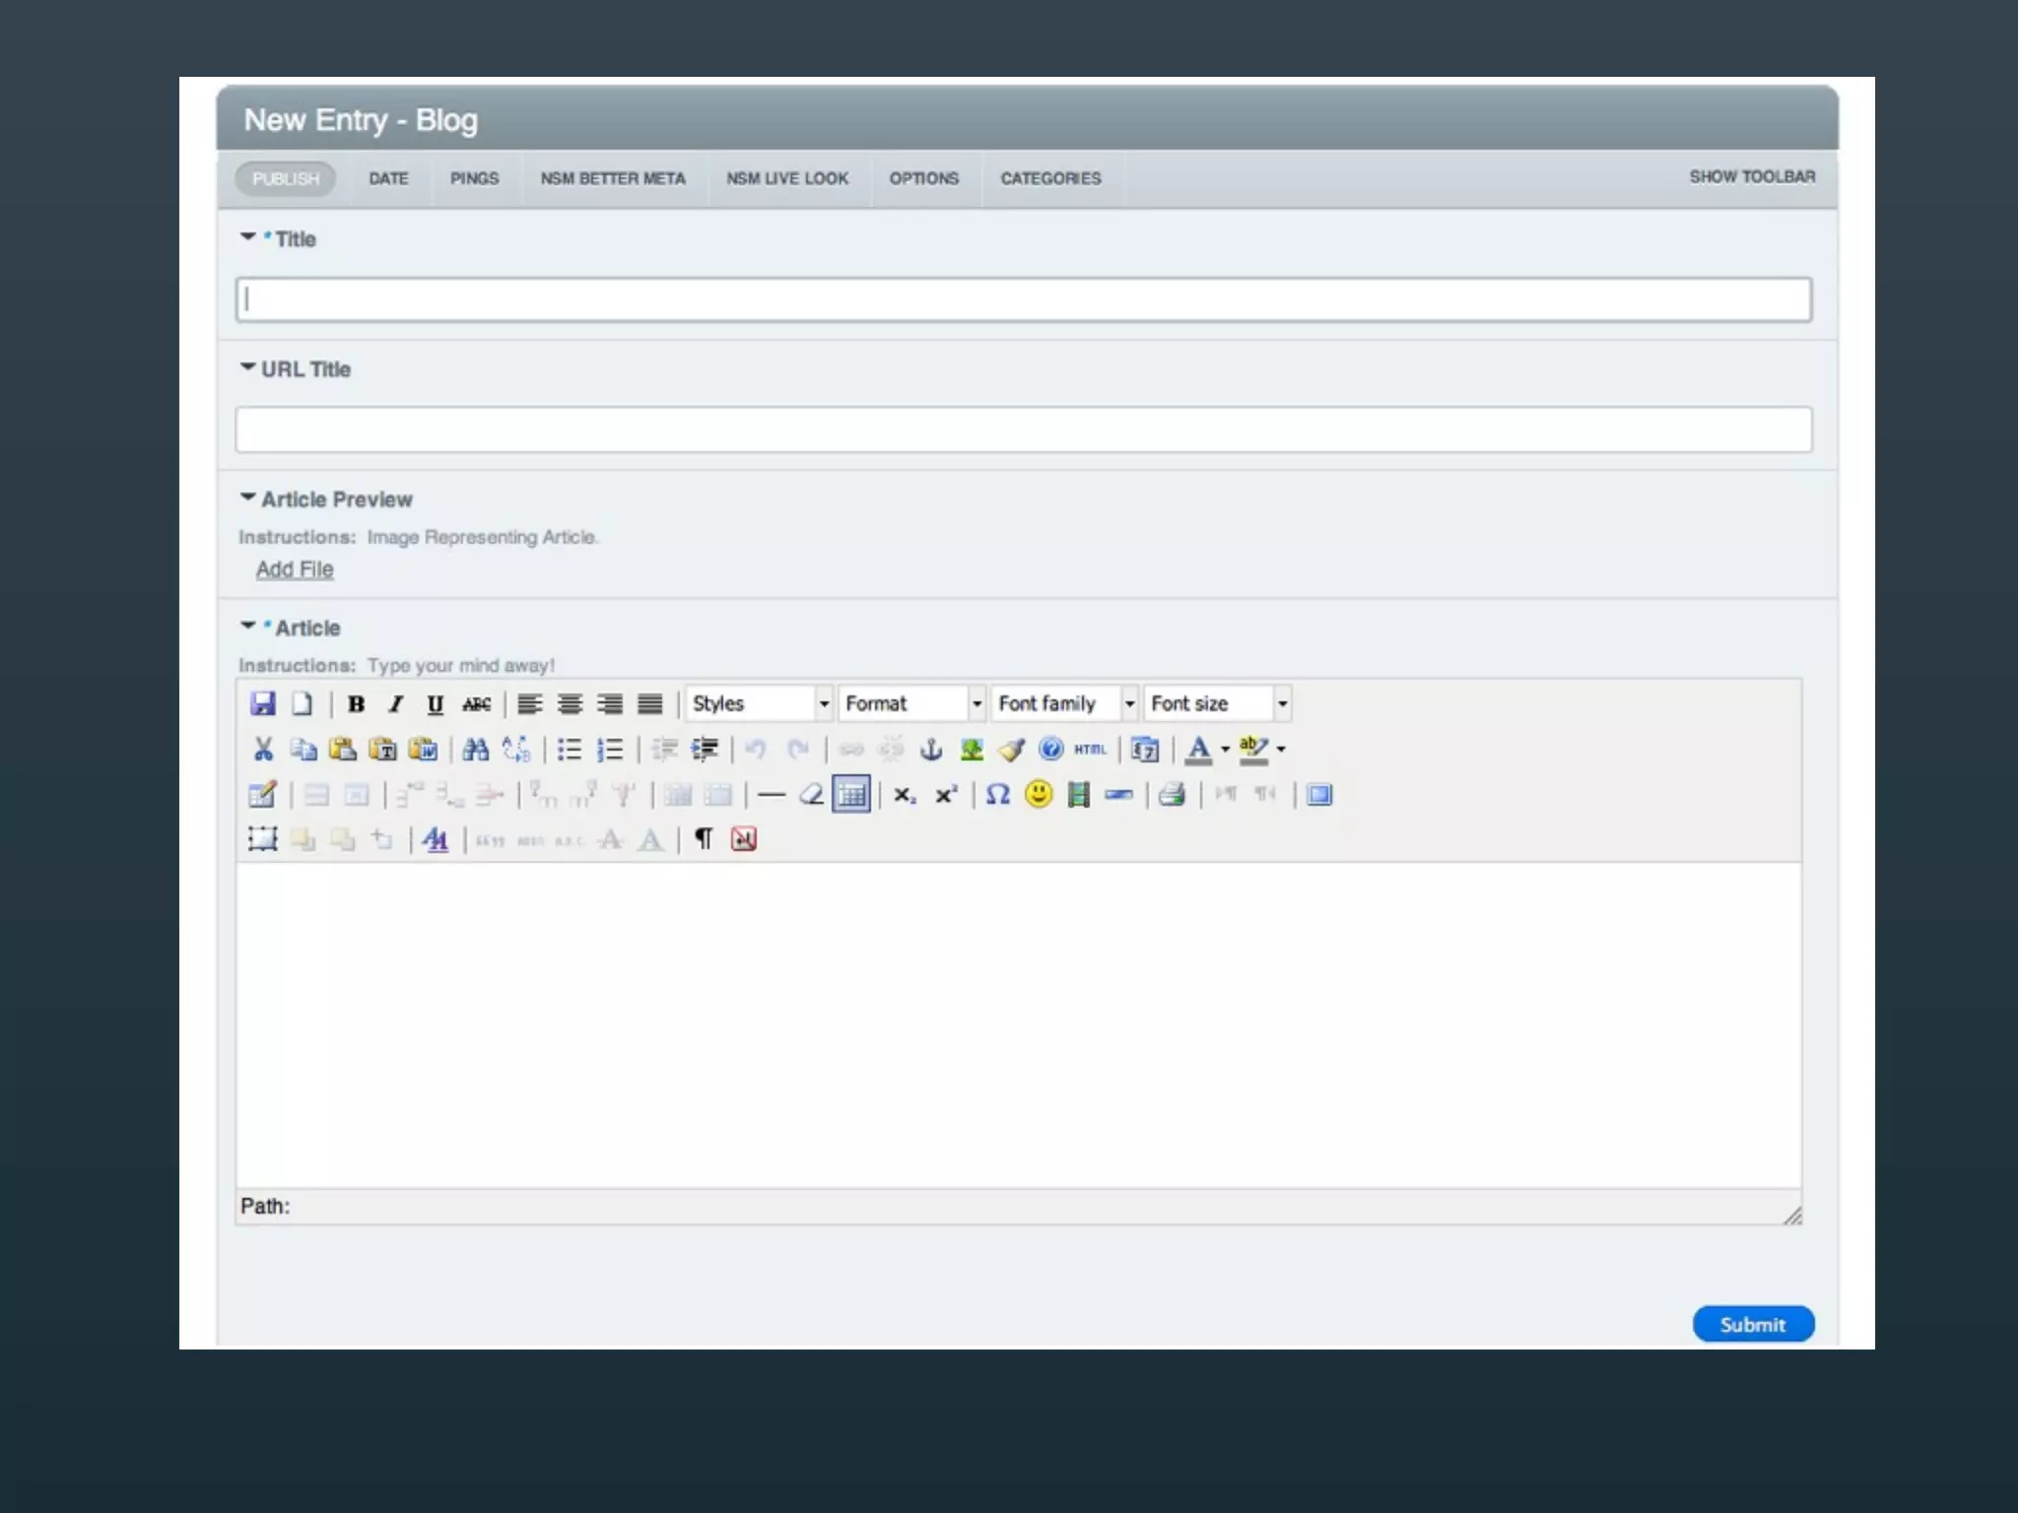This screenshot has height=1513, width=2018.
Task: Click the Find binoculars icon
Action: click(475, 750)
